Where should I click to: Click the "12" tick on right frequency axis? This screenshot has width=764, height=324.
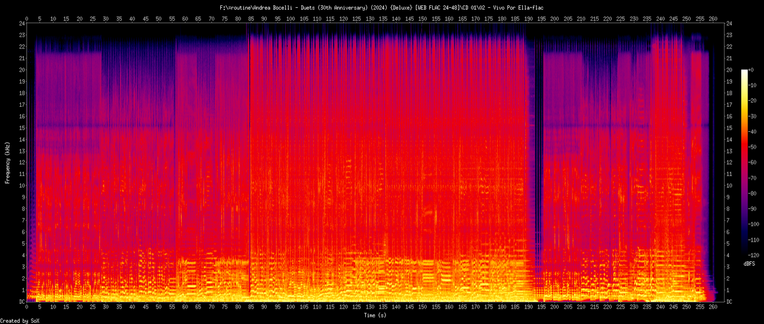[729, 163]
